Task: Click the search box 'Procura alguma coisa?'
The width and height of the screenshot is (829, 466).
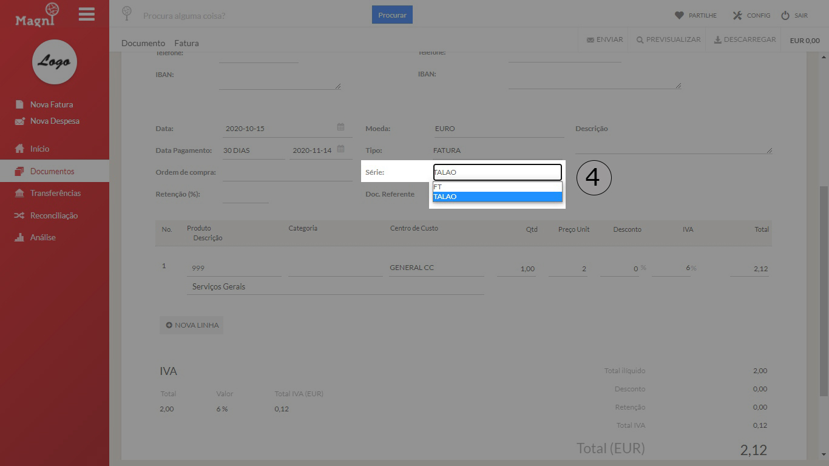Action: point(255,15)
